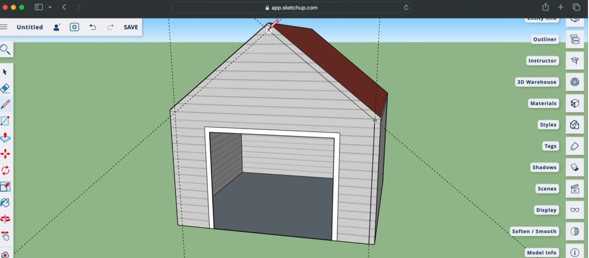Select the Rectangle shape tool
This screenshot has width=589, height=258.
(5, 121)
